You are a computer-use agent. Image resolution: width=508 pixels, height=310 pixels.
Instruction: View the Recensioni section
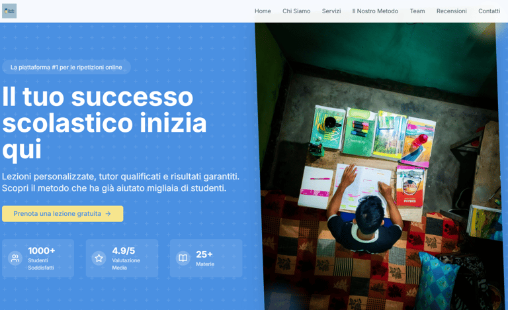coord(451,11)
